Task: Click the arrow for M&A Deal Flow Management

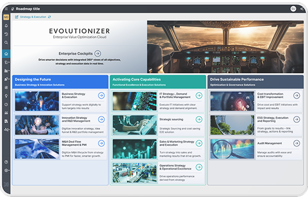Action: click(101, 143)
